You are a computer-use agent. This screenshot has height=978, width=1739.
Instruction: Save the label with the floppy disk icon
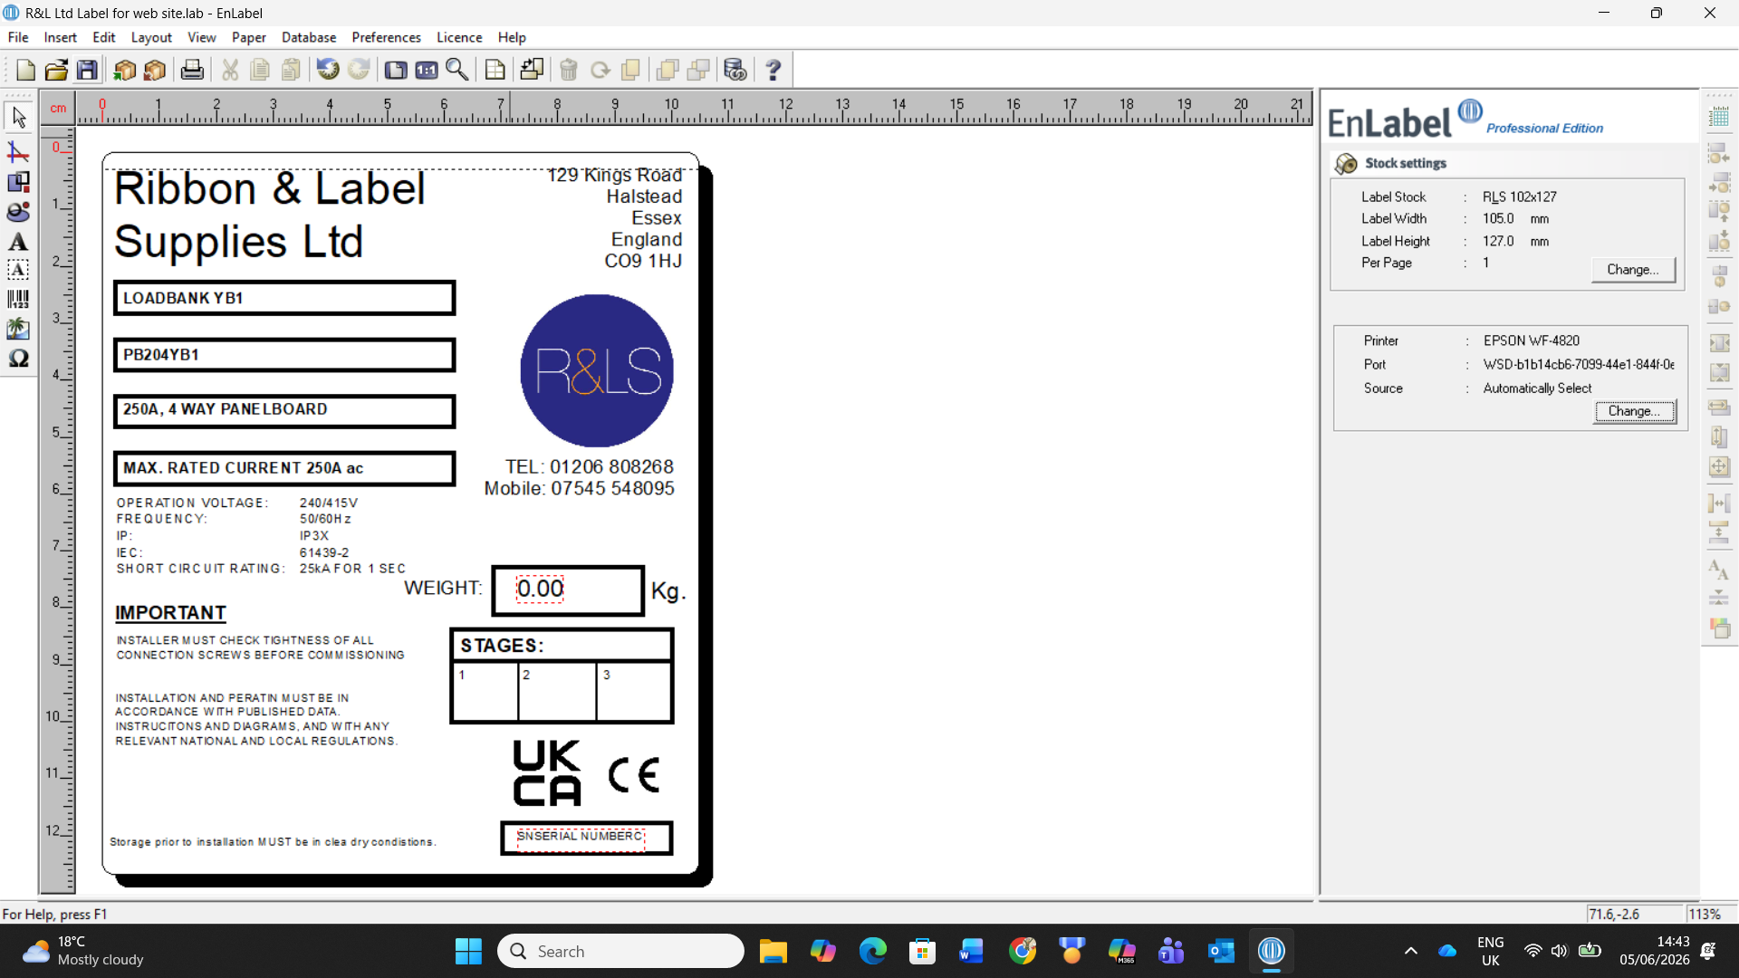coord(87,70)
